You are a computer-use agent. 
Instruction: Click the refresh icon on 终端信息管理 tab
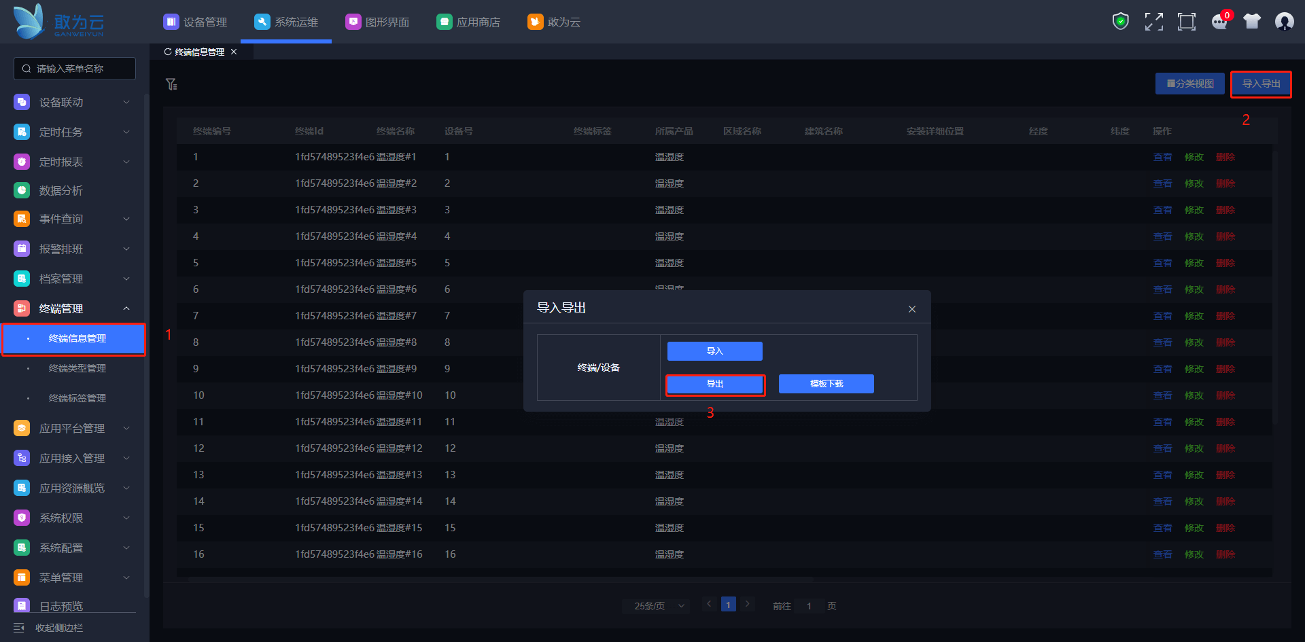[x=168, y=52]
